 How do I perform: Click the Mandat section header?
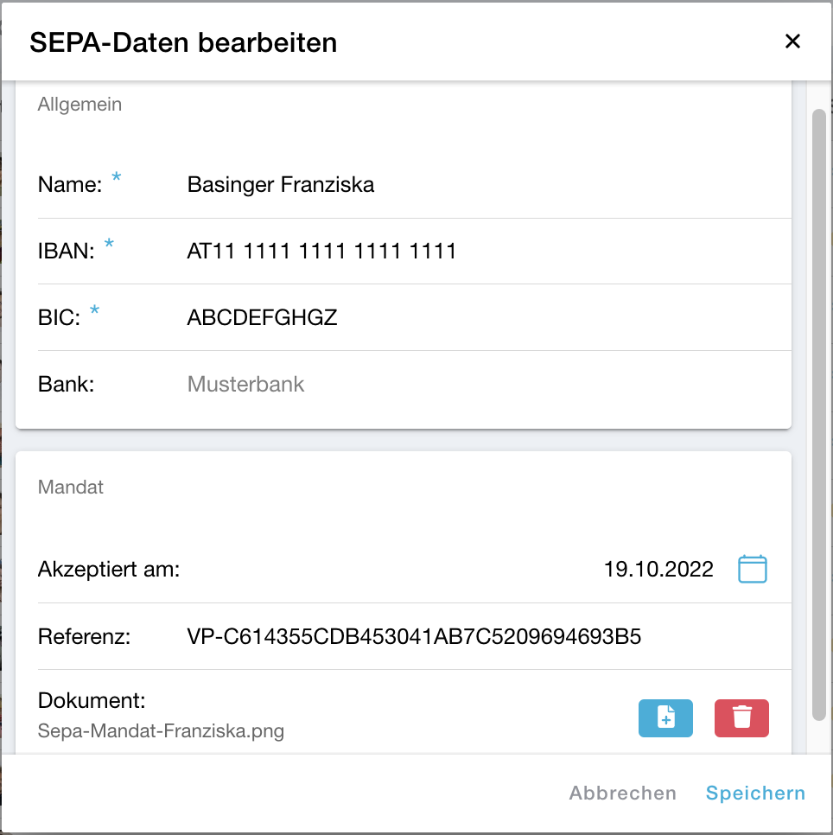pyautogui.click(x=70, y=487)
